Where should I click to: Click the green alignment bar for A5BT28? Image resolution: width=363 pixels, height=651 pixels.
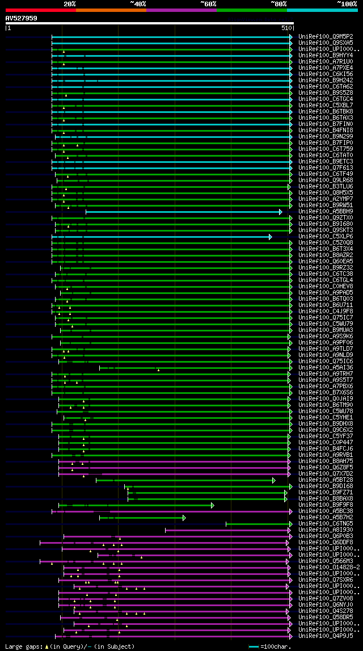point(185,480)
